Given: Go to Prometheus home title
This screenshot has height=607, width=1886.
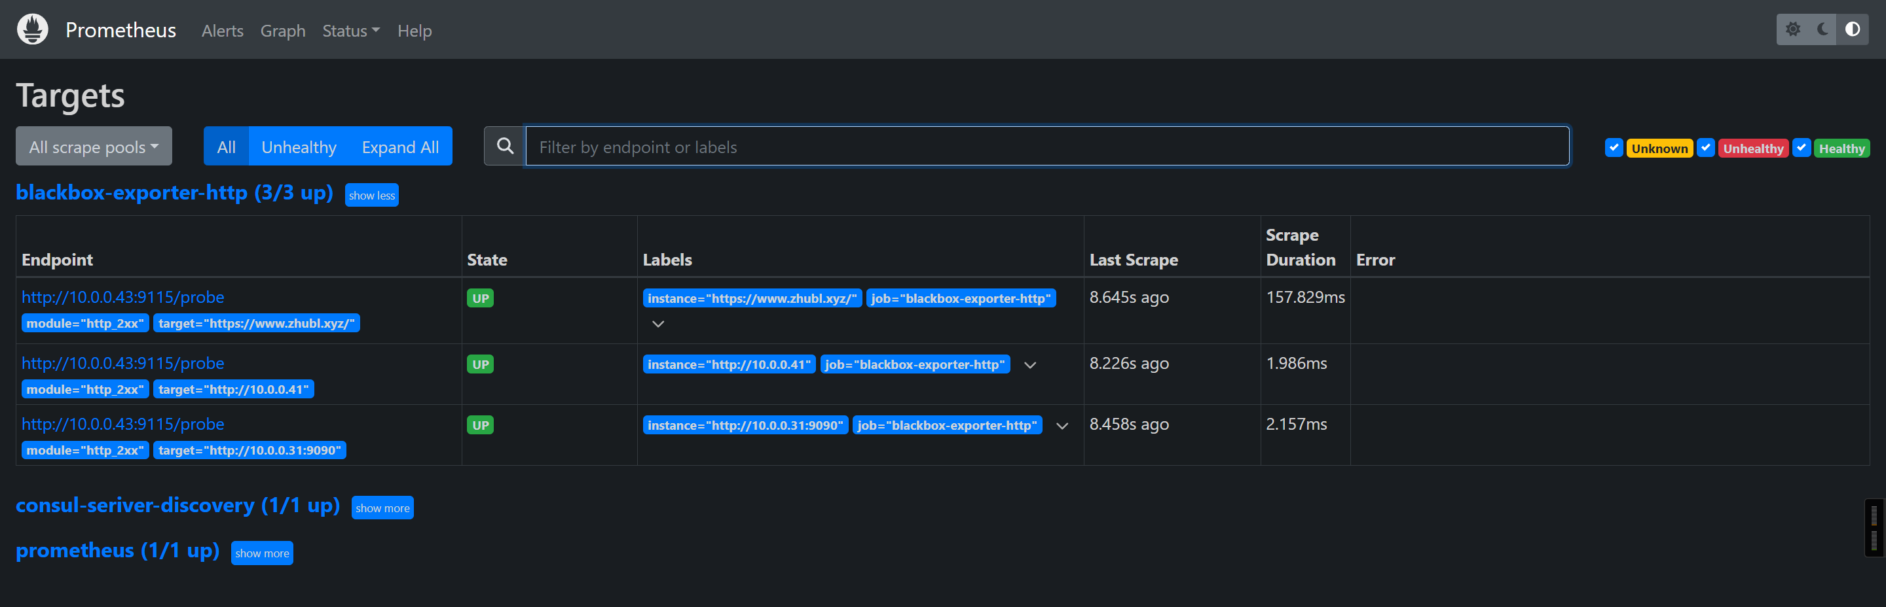Looking at the screenshot, I should 120,29.
